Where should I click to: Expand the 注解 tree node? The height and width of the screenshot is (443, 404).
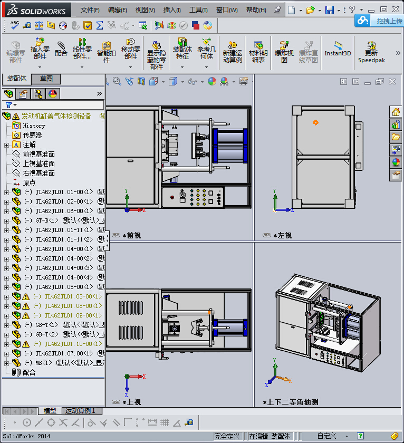(6, 145)
